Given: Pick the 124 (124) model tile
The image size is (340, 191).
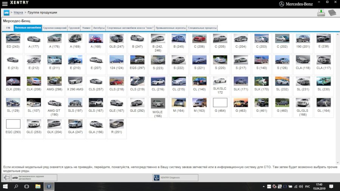Looking at the screenshot, I should tap(116, 65).
